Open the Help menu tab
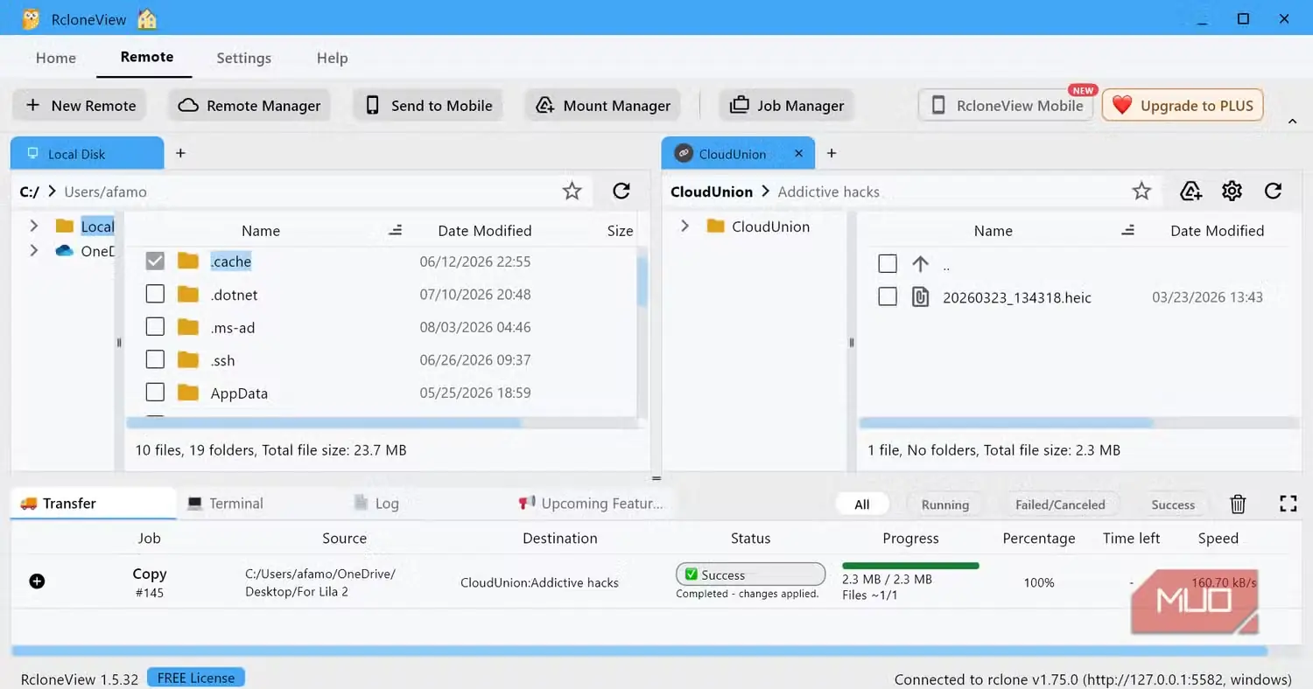This screenshot has width=1313, height=689. pyautogui.click(x=332, y=58)
